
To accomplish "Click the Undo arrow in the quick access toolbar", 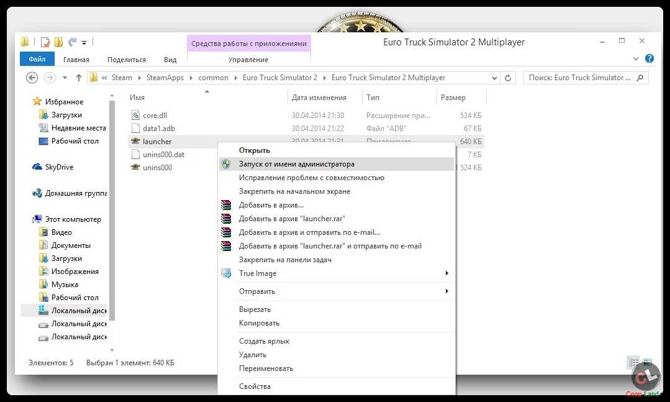I will (x=72, y=42).
